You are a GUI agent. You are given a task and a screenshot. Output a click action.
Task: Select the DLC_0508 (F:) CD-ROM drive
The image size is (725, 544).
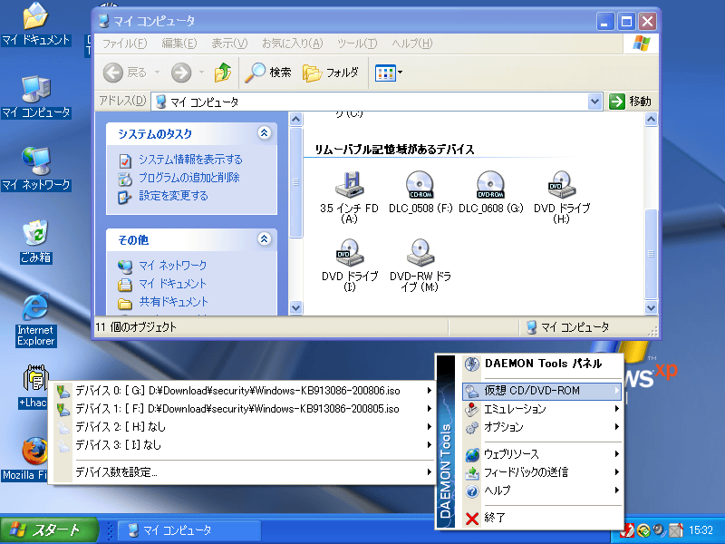[420, 191]
